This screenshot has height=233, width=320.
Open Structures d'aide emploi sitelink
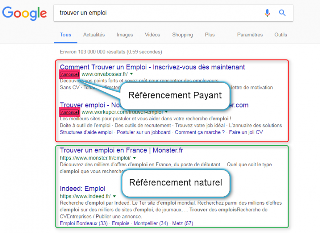[86, 132]
